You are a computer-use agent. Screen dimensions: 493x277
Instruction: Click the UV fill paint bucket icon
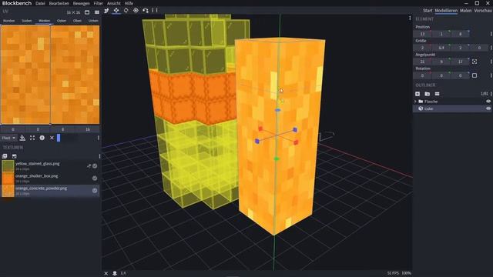tap(22, 138)
